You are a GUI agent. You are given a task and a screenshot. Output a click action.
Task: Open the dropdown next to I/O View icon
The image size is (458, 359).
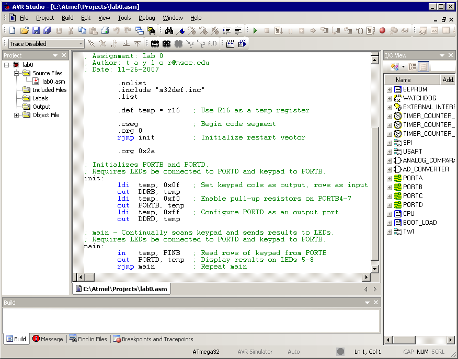click(403, 67)
